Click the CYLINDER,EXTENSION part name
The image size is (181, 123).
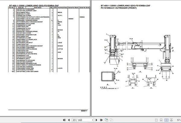[x=33, y=65]
